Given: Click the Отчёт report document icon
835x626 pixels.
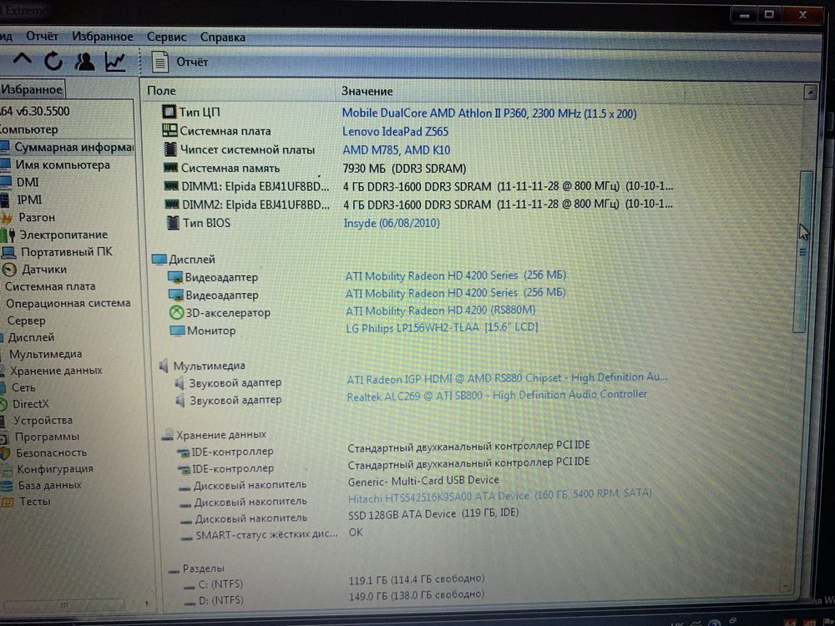Looking at the screenshot, I should coord(159,62).
